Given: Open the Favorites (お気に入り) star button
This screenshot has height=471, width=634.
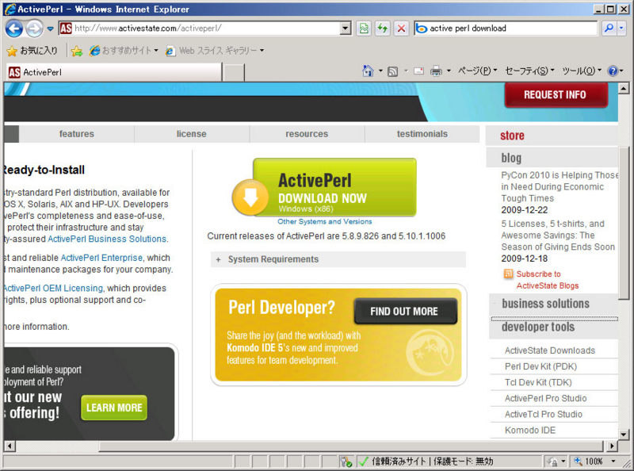Looking at the screenshot, I should point(32,51).
